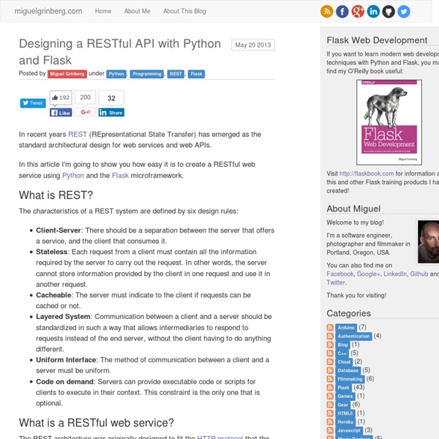This screenshot has width=439, height=439.
Task: Open the Arduino category
Action: tap(346, 328)
